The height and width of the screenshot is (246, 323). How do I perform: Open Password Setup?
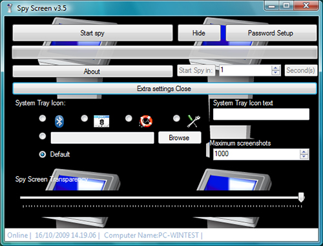click(x=271, y=33)
